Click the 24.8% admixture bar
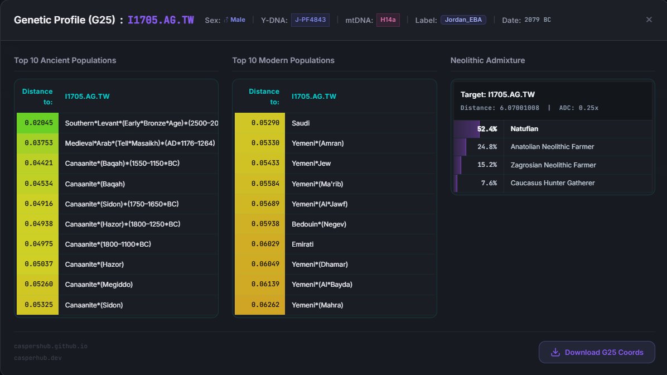 pos(460,147)
